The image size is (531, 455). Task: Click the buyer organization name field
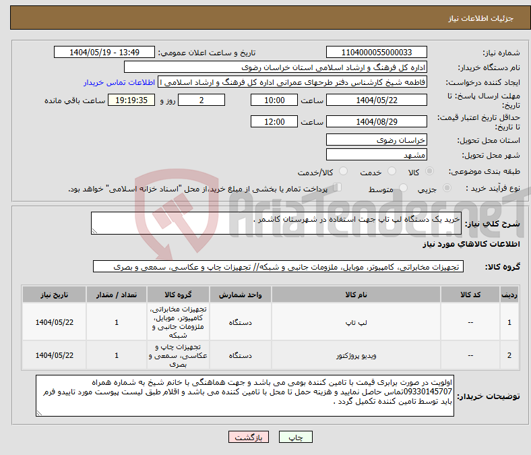coord(276,67)
